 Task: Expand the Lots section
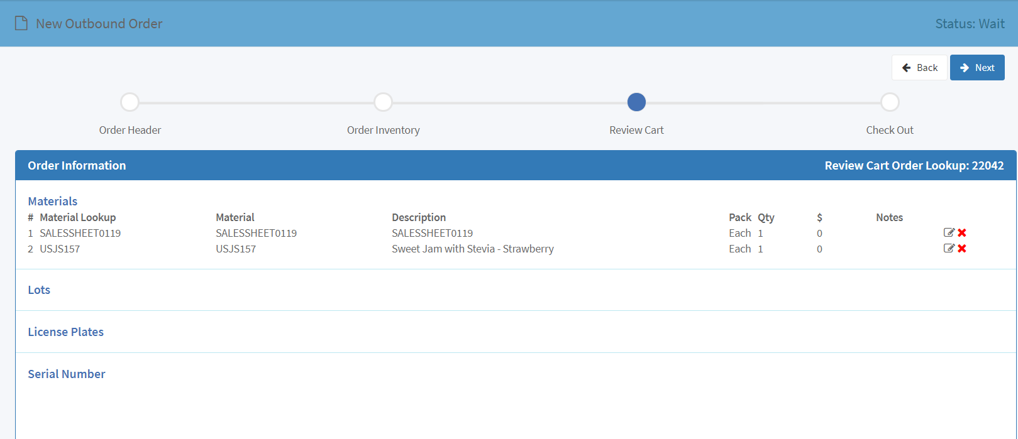(39, 290)
